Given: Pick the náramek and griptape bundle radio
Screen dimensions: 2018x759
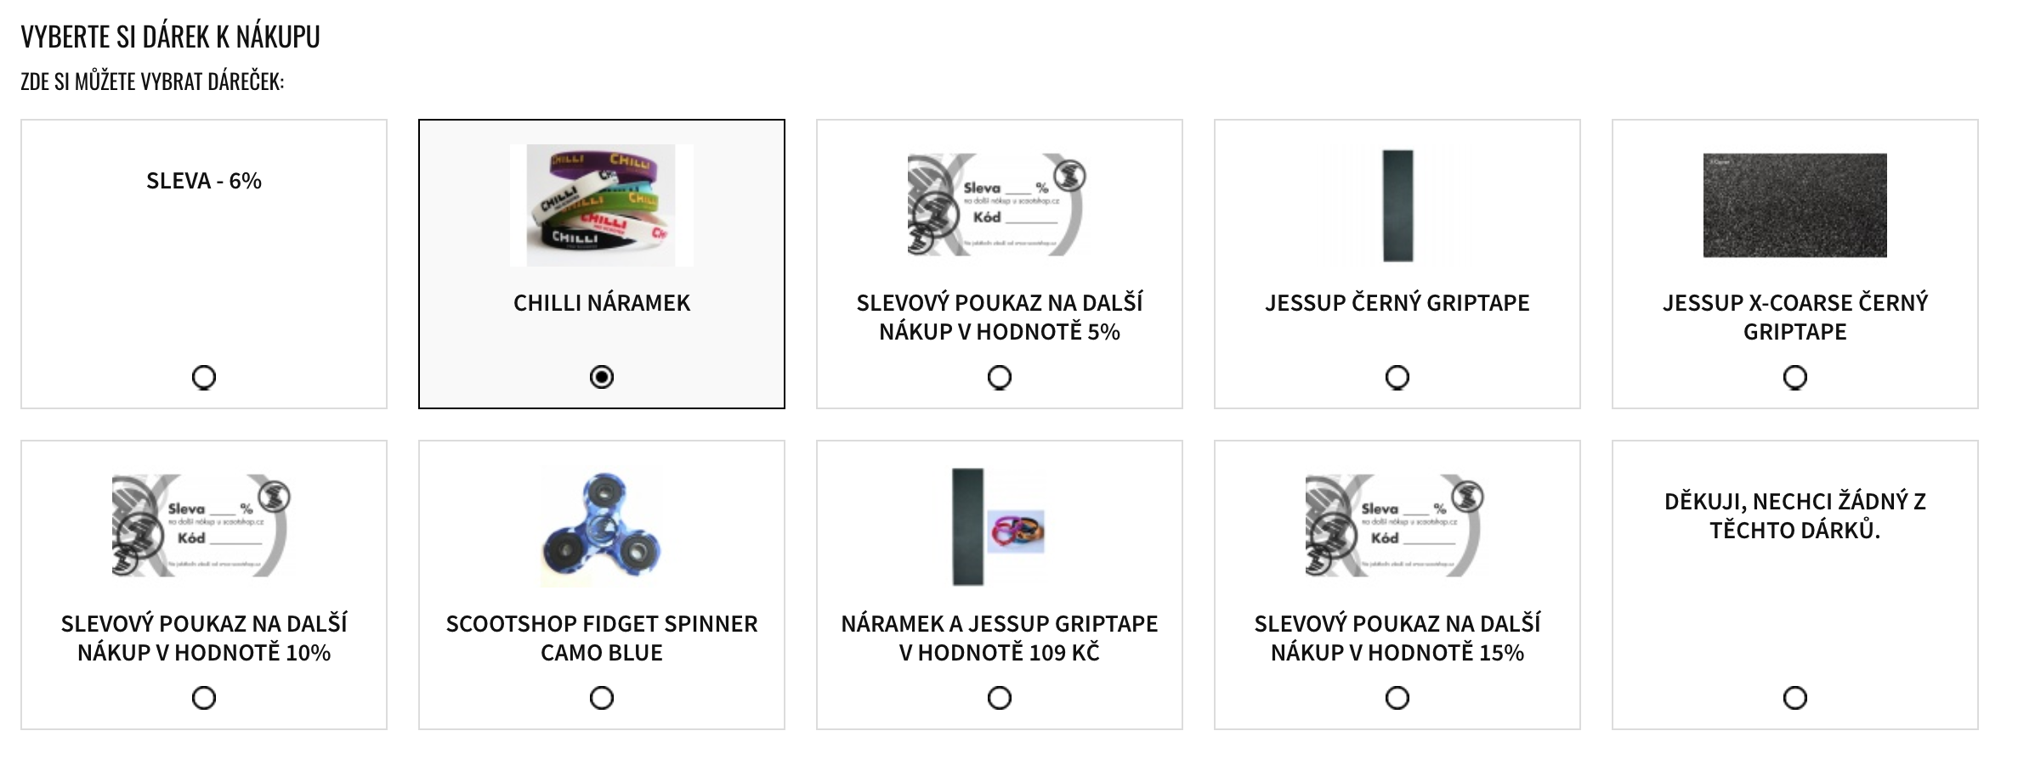Looking at the screenshot, I should pos(1000,698).
